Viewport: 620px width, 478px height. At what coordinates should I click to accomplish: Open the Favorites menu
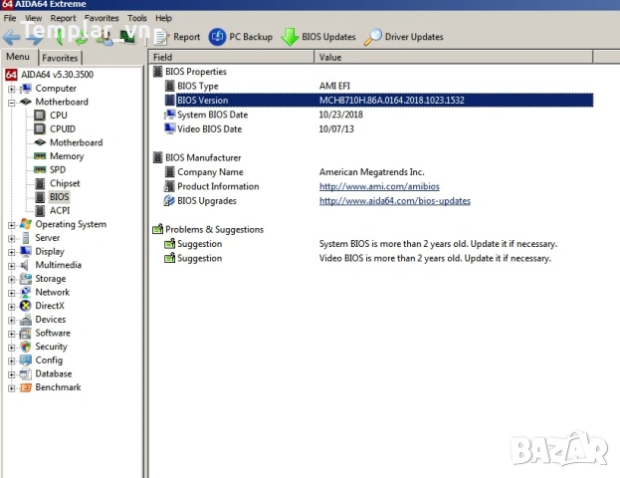point(102,18)
